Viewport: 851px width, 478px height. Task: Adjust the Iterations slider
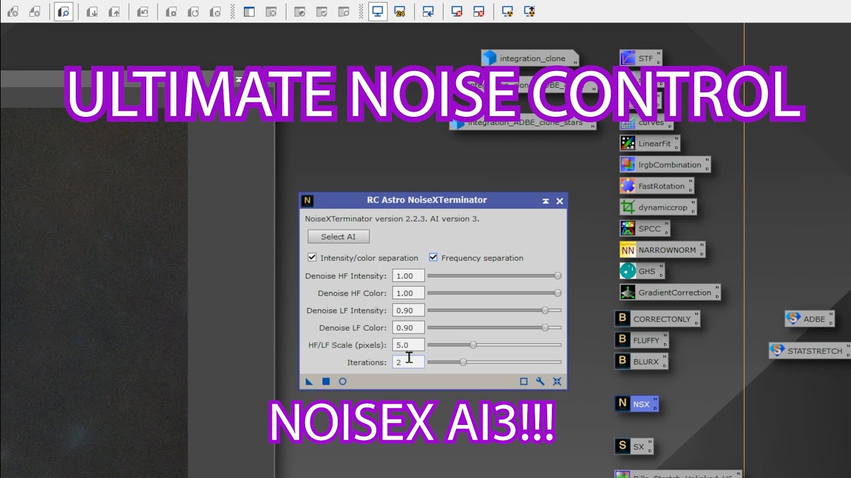point(494,362)
